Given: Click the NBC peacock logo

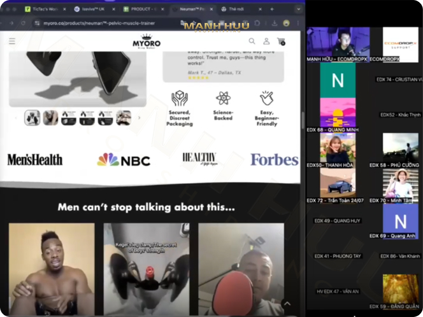Looking at the screenshot, I should [x=124, y=160].
